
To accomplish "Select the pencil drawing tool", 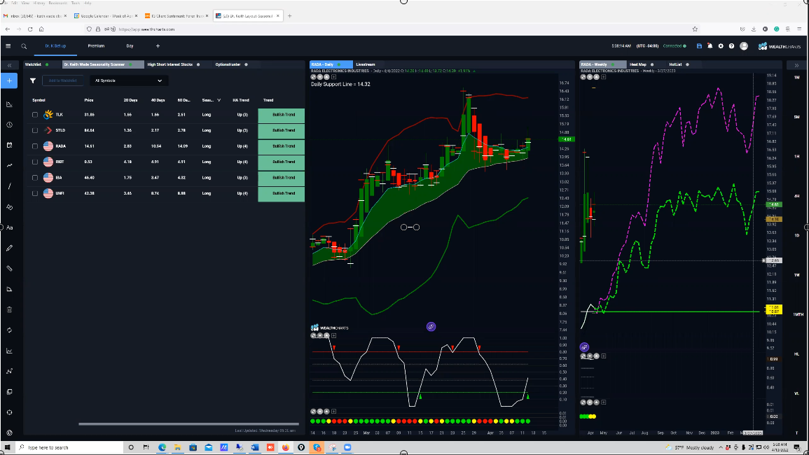I will (x=9, y=248).
